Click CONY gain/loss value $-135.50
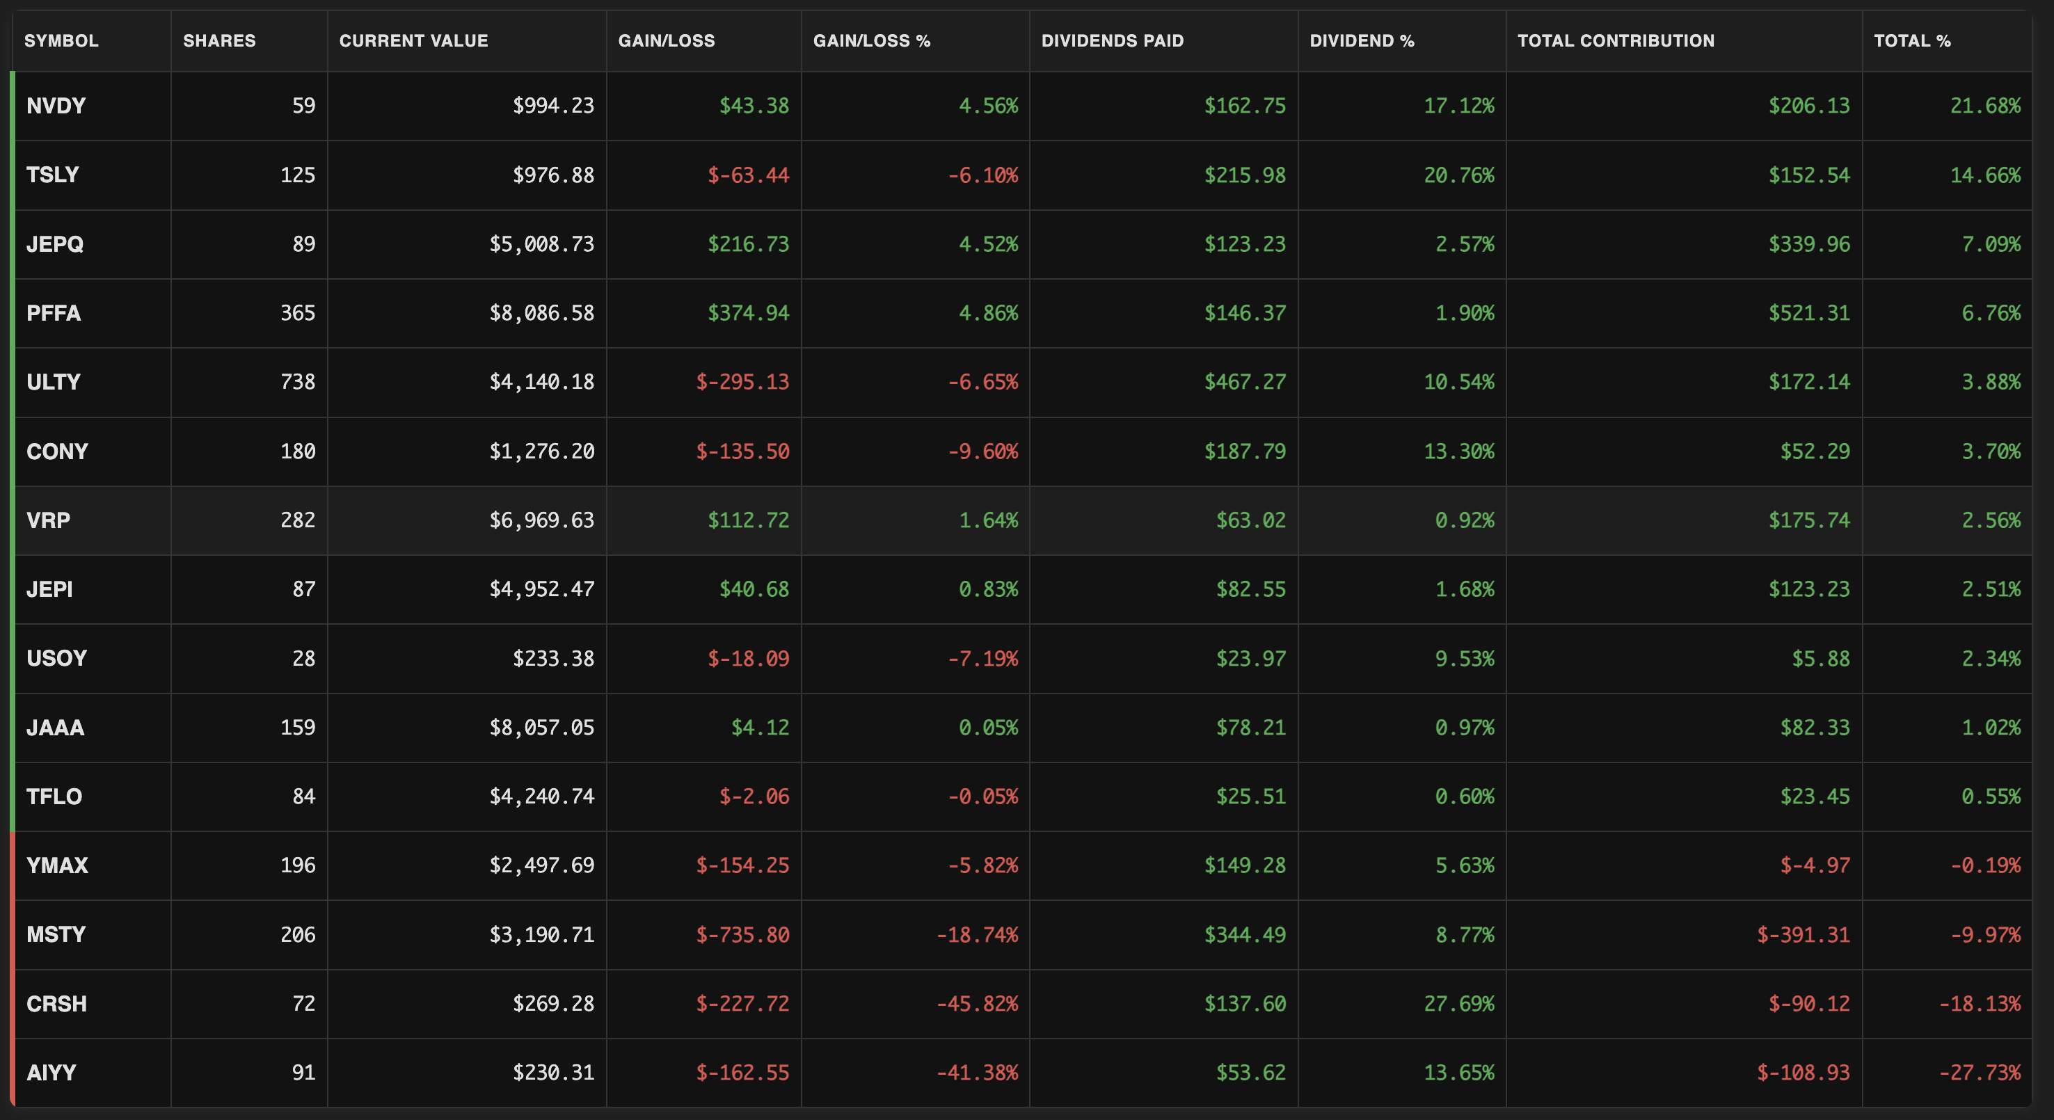This screenshot has height=1120, width=2054. pos(742,451)
